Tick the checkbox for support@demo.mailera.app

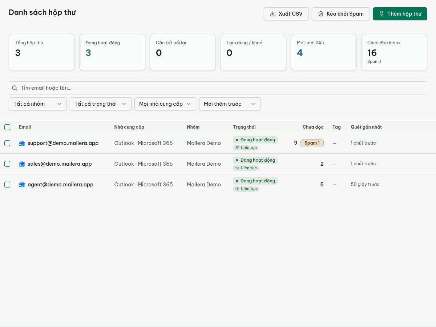tap(7, 143)
